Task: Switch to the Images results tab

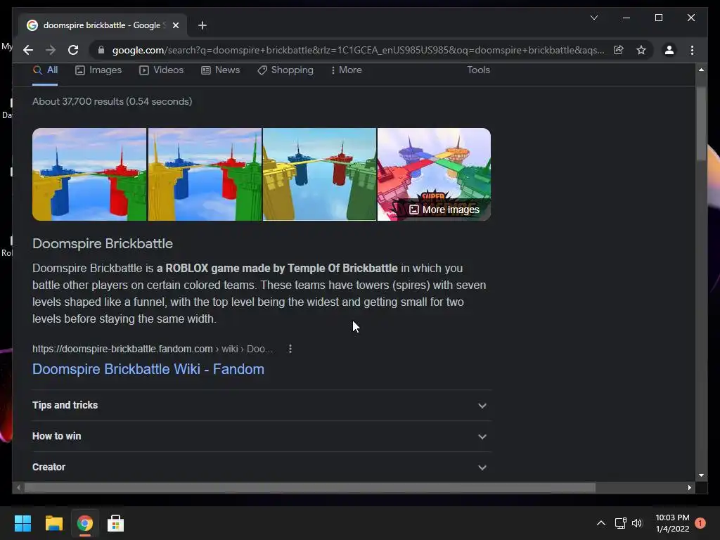Action: coord(98,70)
